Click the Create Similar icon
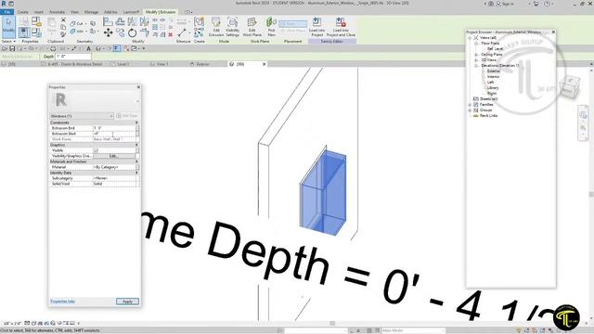This screenshot has width=594, height=334. click(x=199, y=33)
